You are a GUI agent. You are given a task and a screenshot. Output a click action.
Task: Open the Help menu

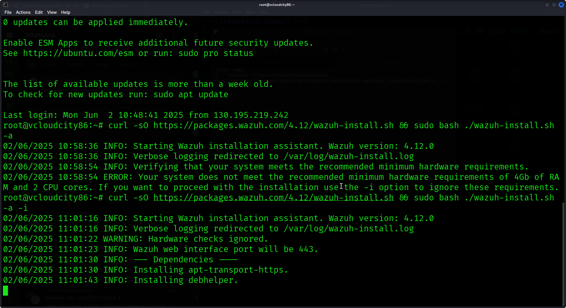click(x=65, y=12)
